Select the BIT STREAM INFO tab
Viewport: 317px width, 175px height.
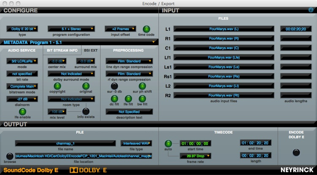click(x=62, y=50)
